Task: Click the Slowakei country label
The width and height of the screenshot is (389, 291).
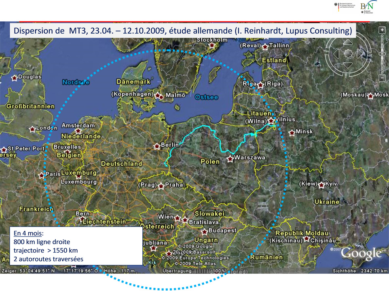Action: click(209, 213)
